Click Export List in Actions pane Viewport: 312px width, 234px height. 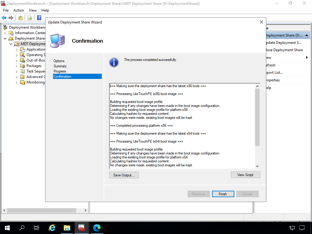point(275,73)
